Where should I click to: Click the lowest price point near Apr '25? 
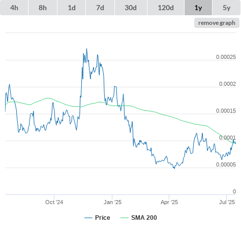[174, 169]
